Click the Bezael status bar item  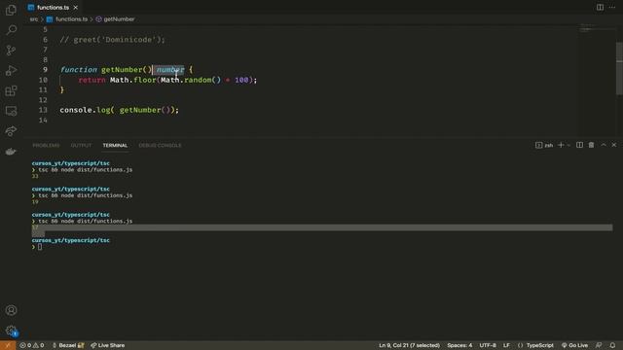pyautogui.click(x=68, y=345)
